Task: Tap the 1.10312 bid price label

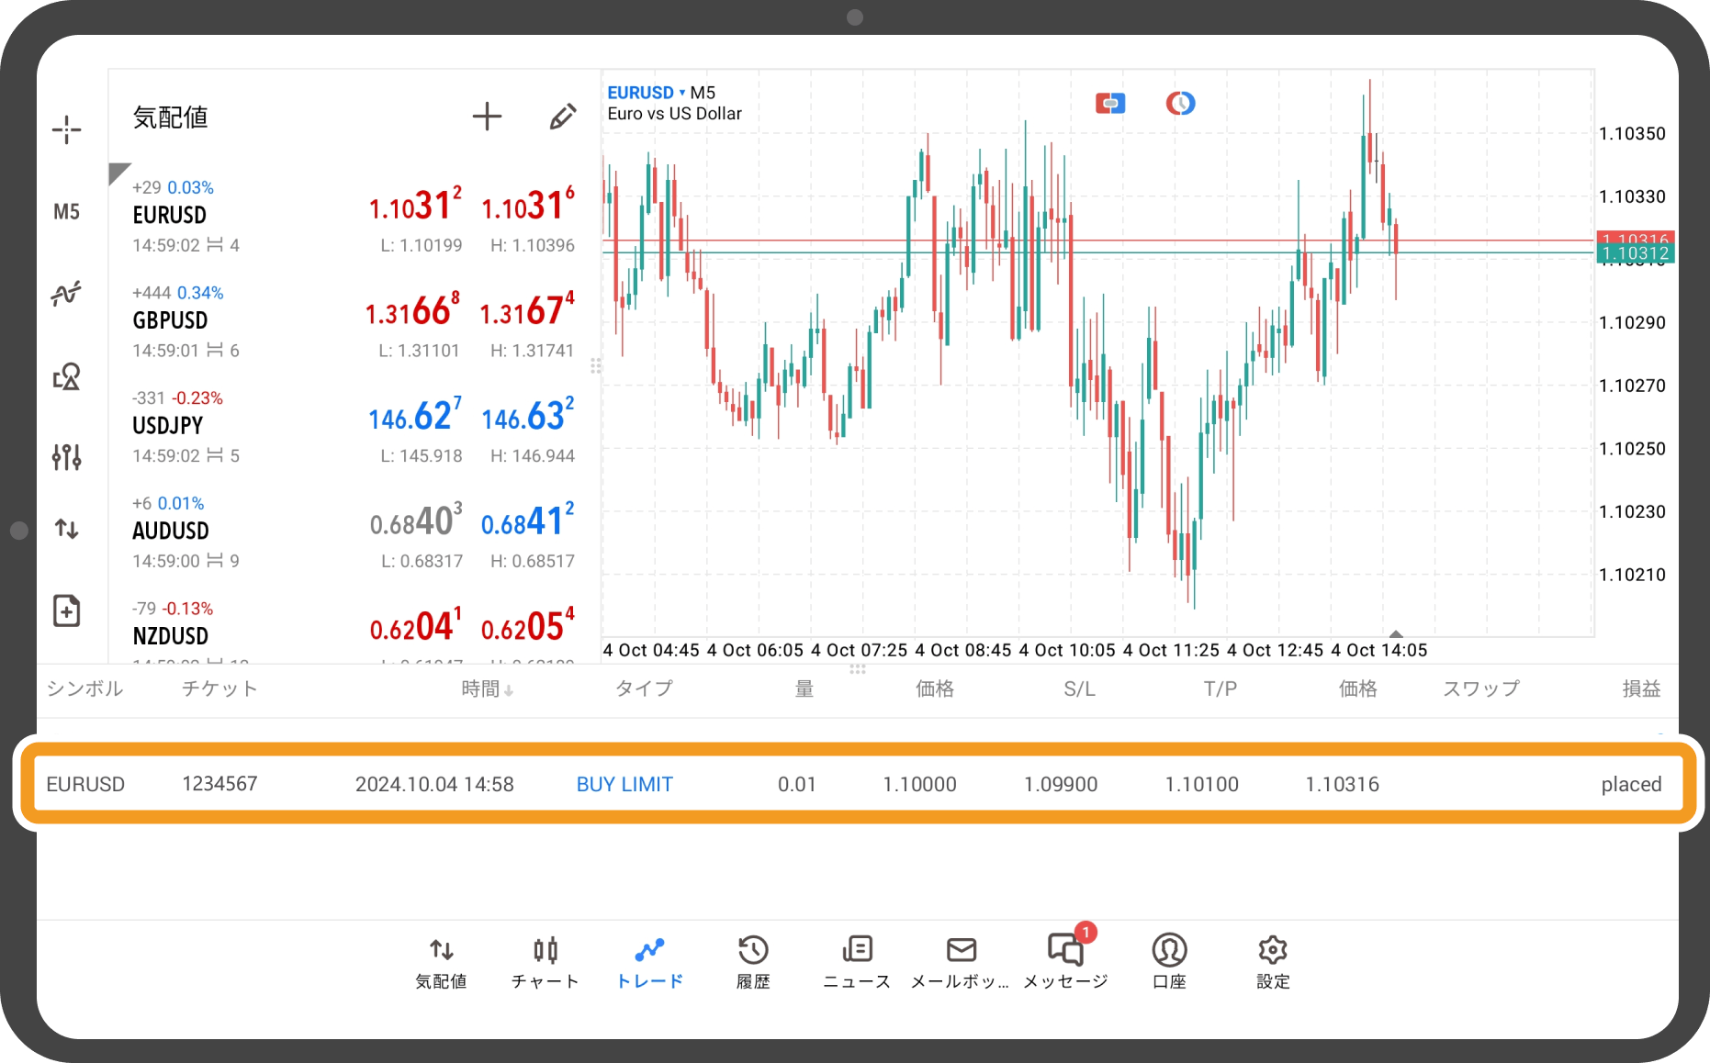Action: (1636, 254)
